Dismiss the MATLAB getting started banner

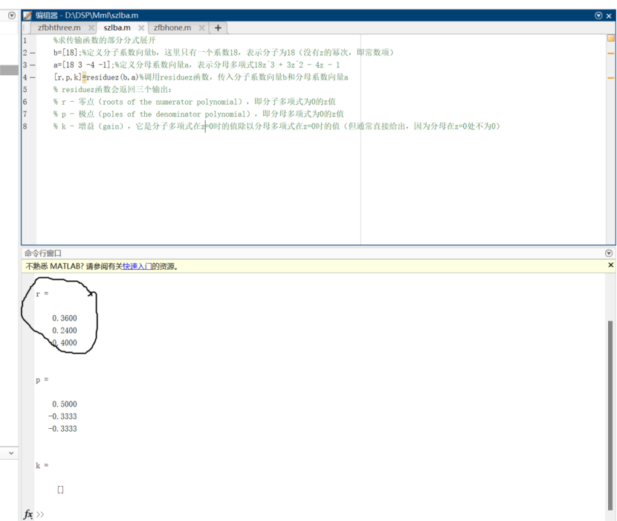tap(611, 265)
